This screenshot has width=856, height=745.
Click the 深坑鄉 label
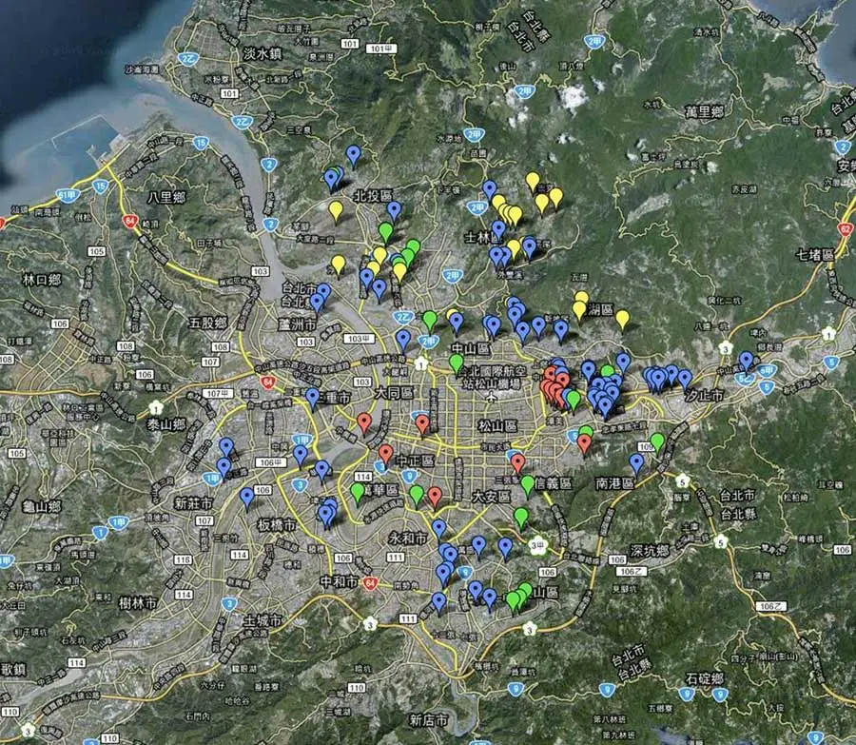[650, 551]
